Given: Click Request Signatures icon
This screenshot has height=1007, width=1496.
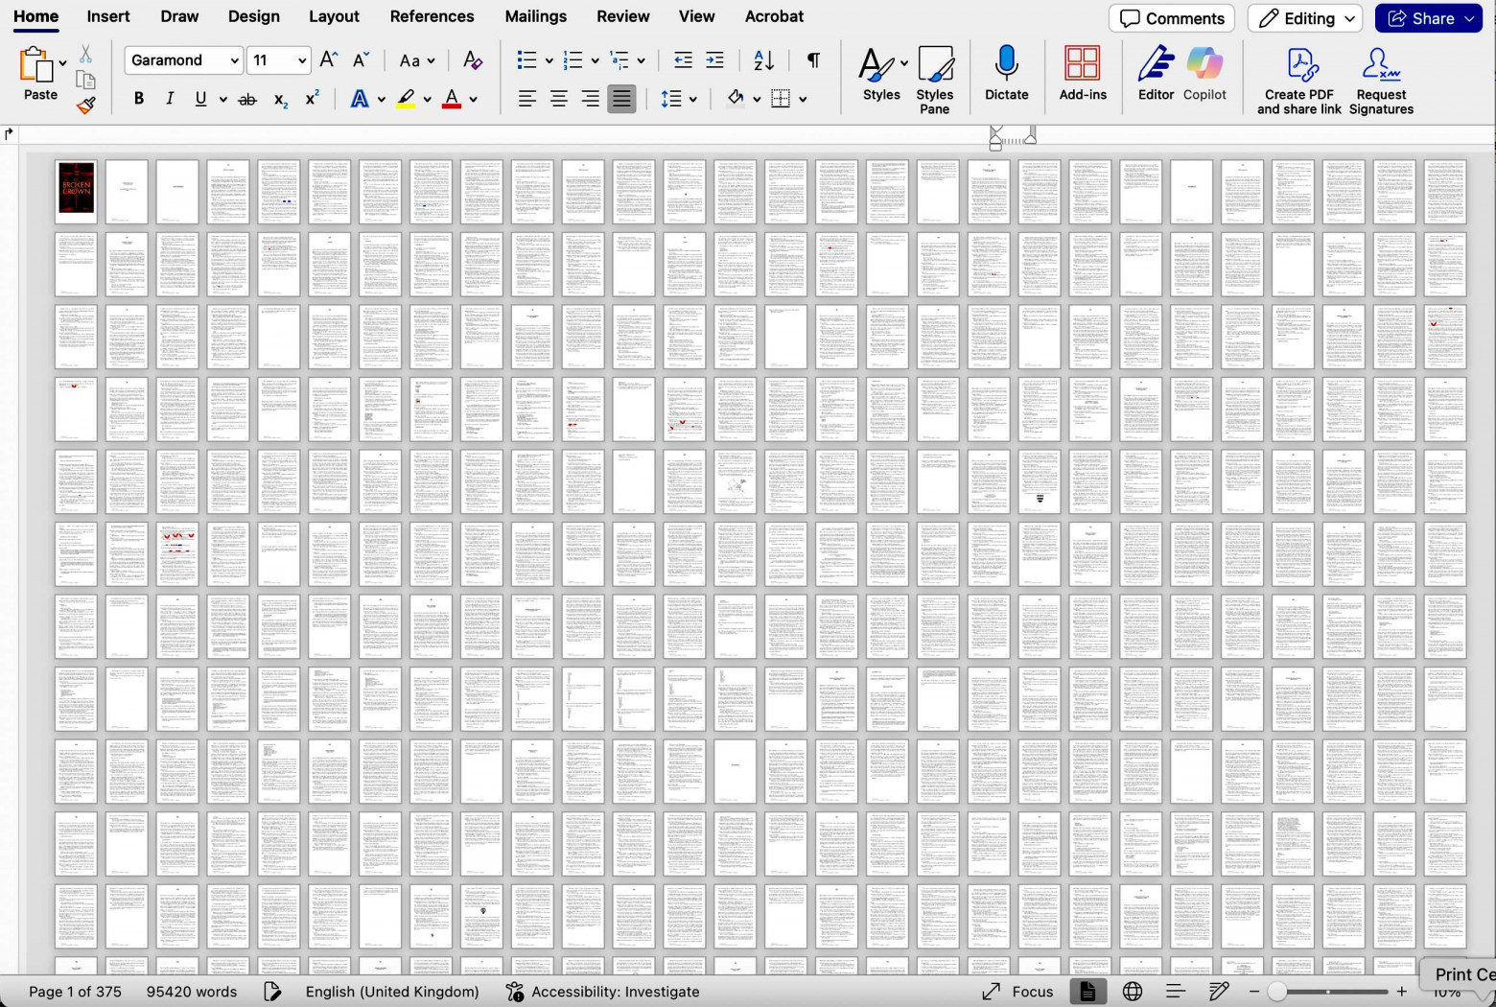Looking at the screenshot, I should pos(1381,81).
